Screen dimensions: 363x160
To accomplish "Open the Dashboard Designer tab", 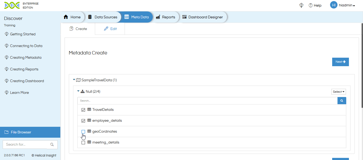I will [203, 17].
